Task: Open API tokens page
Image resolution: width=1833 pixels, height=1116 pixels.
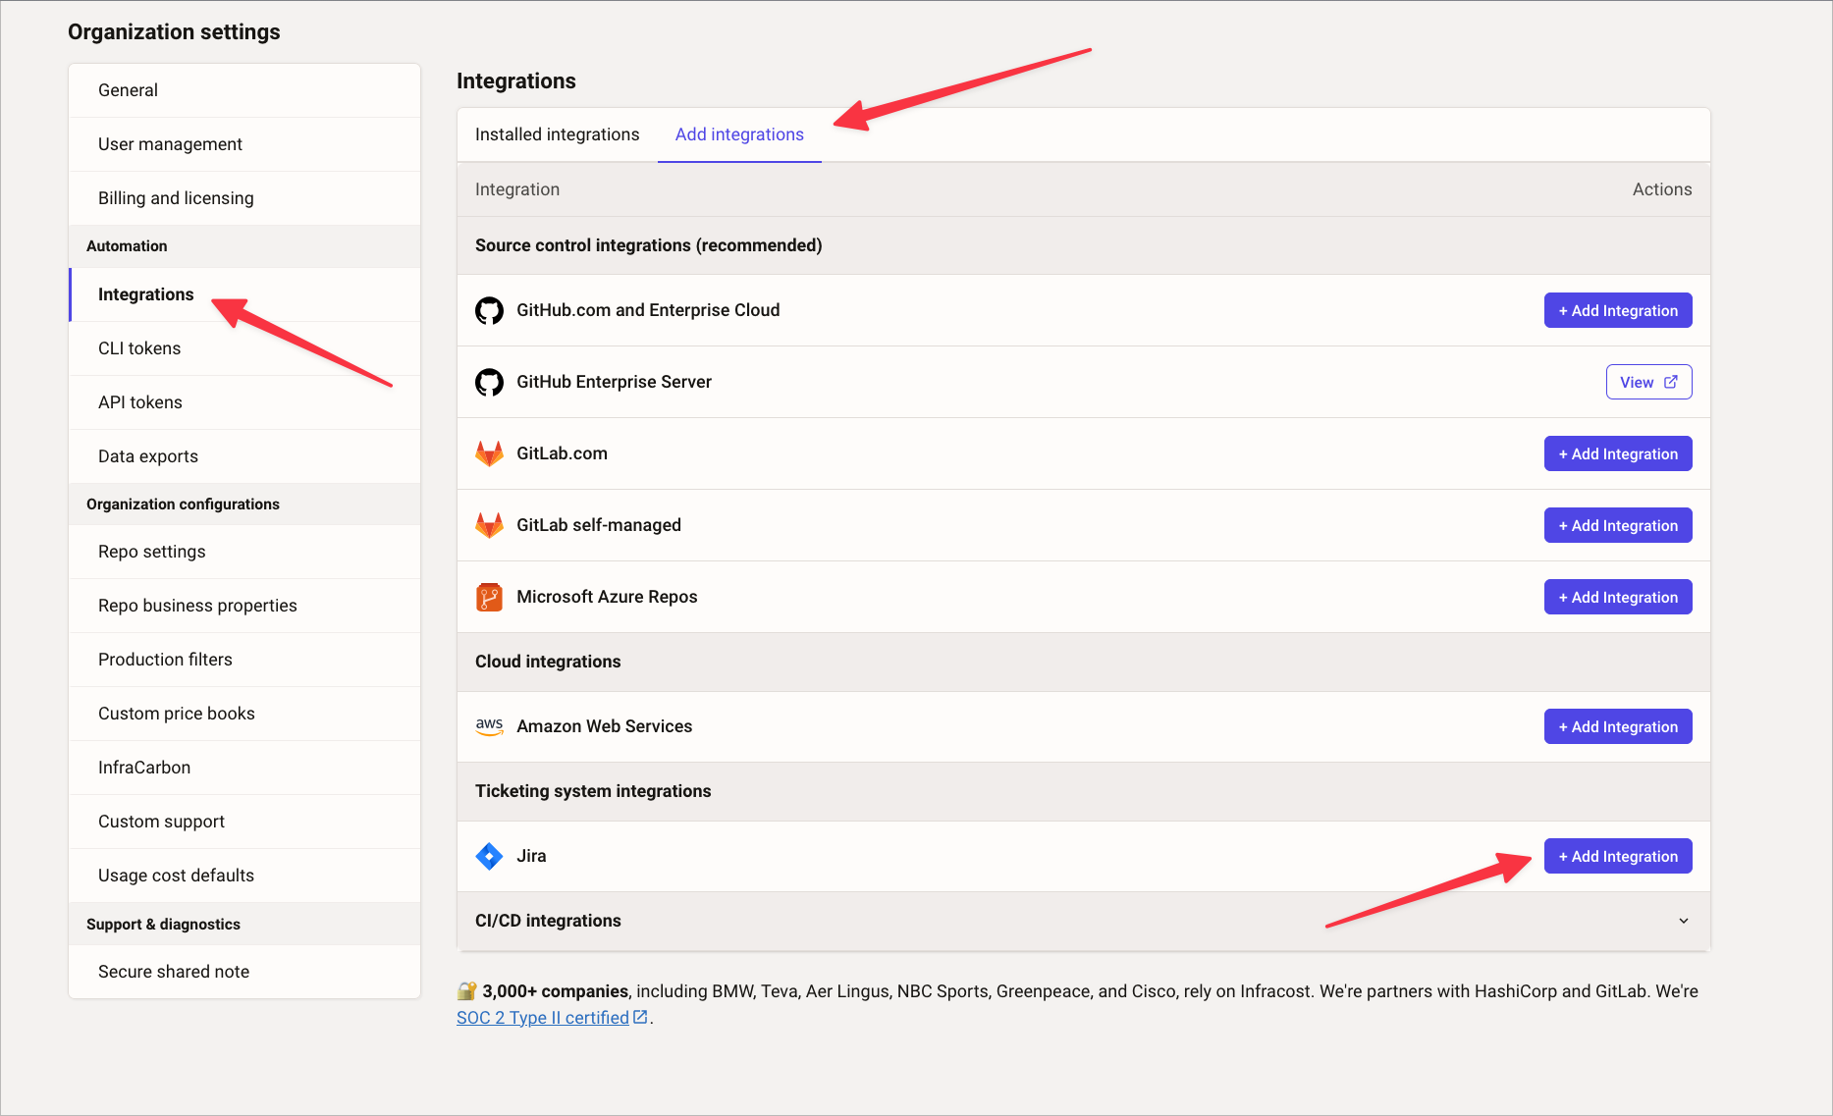Action: coord(244,402)
